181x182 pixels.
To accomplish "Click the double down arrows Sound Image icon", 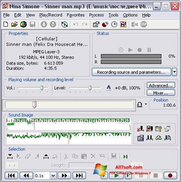I will point(149,138).
